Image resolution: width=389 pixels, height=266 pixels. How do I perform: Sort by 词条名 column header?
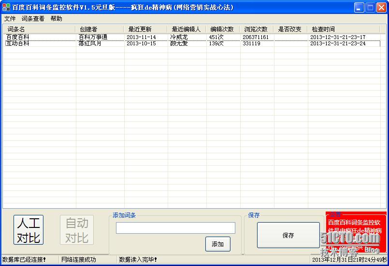point(39,29)
